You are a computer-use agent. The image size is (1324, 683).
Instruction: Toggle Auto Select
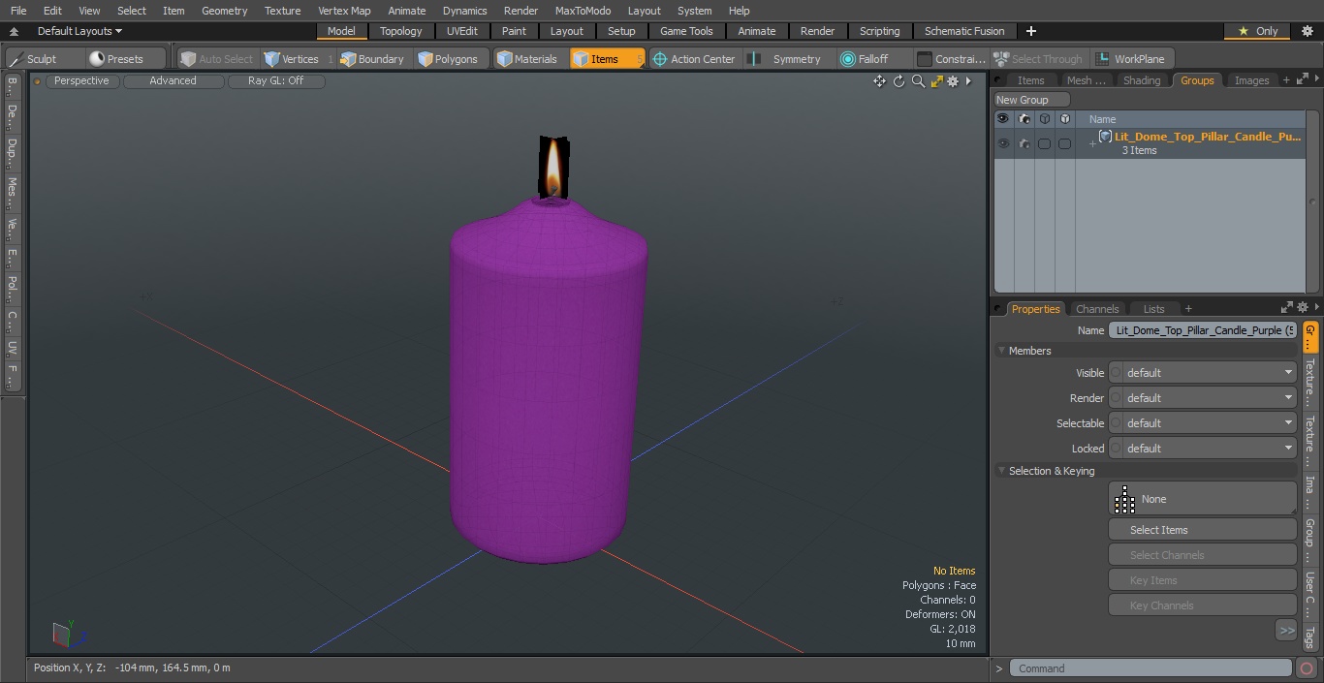click(x=216, y=59)
